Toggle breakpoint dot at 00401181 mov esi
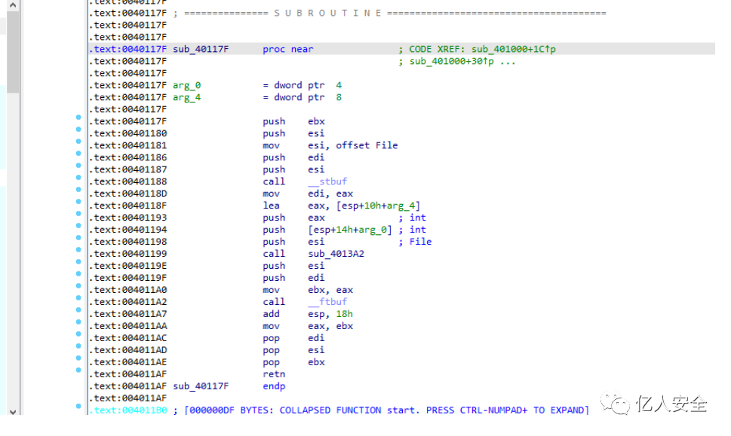Image resolution: width=731 pixels, height=436 pixels. [78, 142]
